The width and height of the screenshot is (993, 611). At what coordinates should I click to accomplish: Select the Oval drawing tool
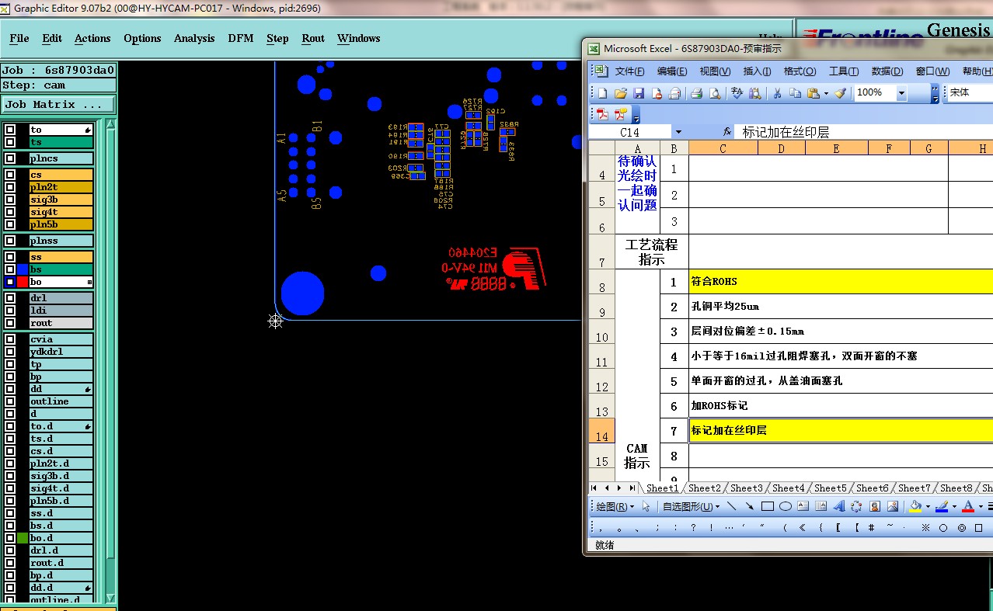point(785,507)
